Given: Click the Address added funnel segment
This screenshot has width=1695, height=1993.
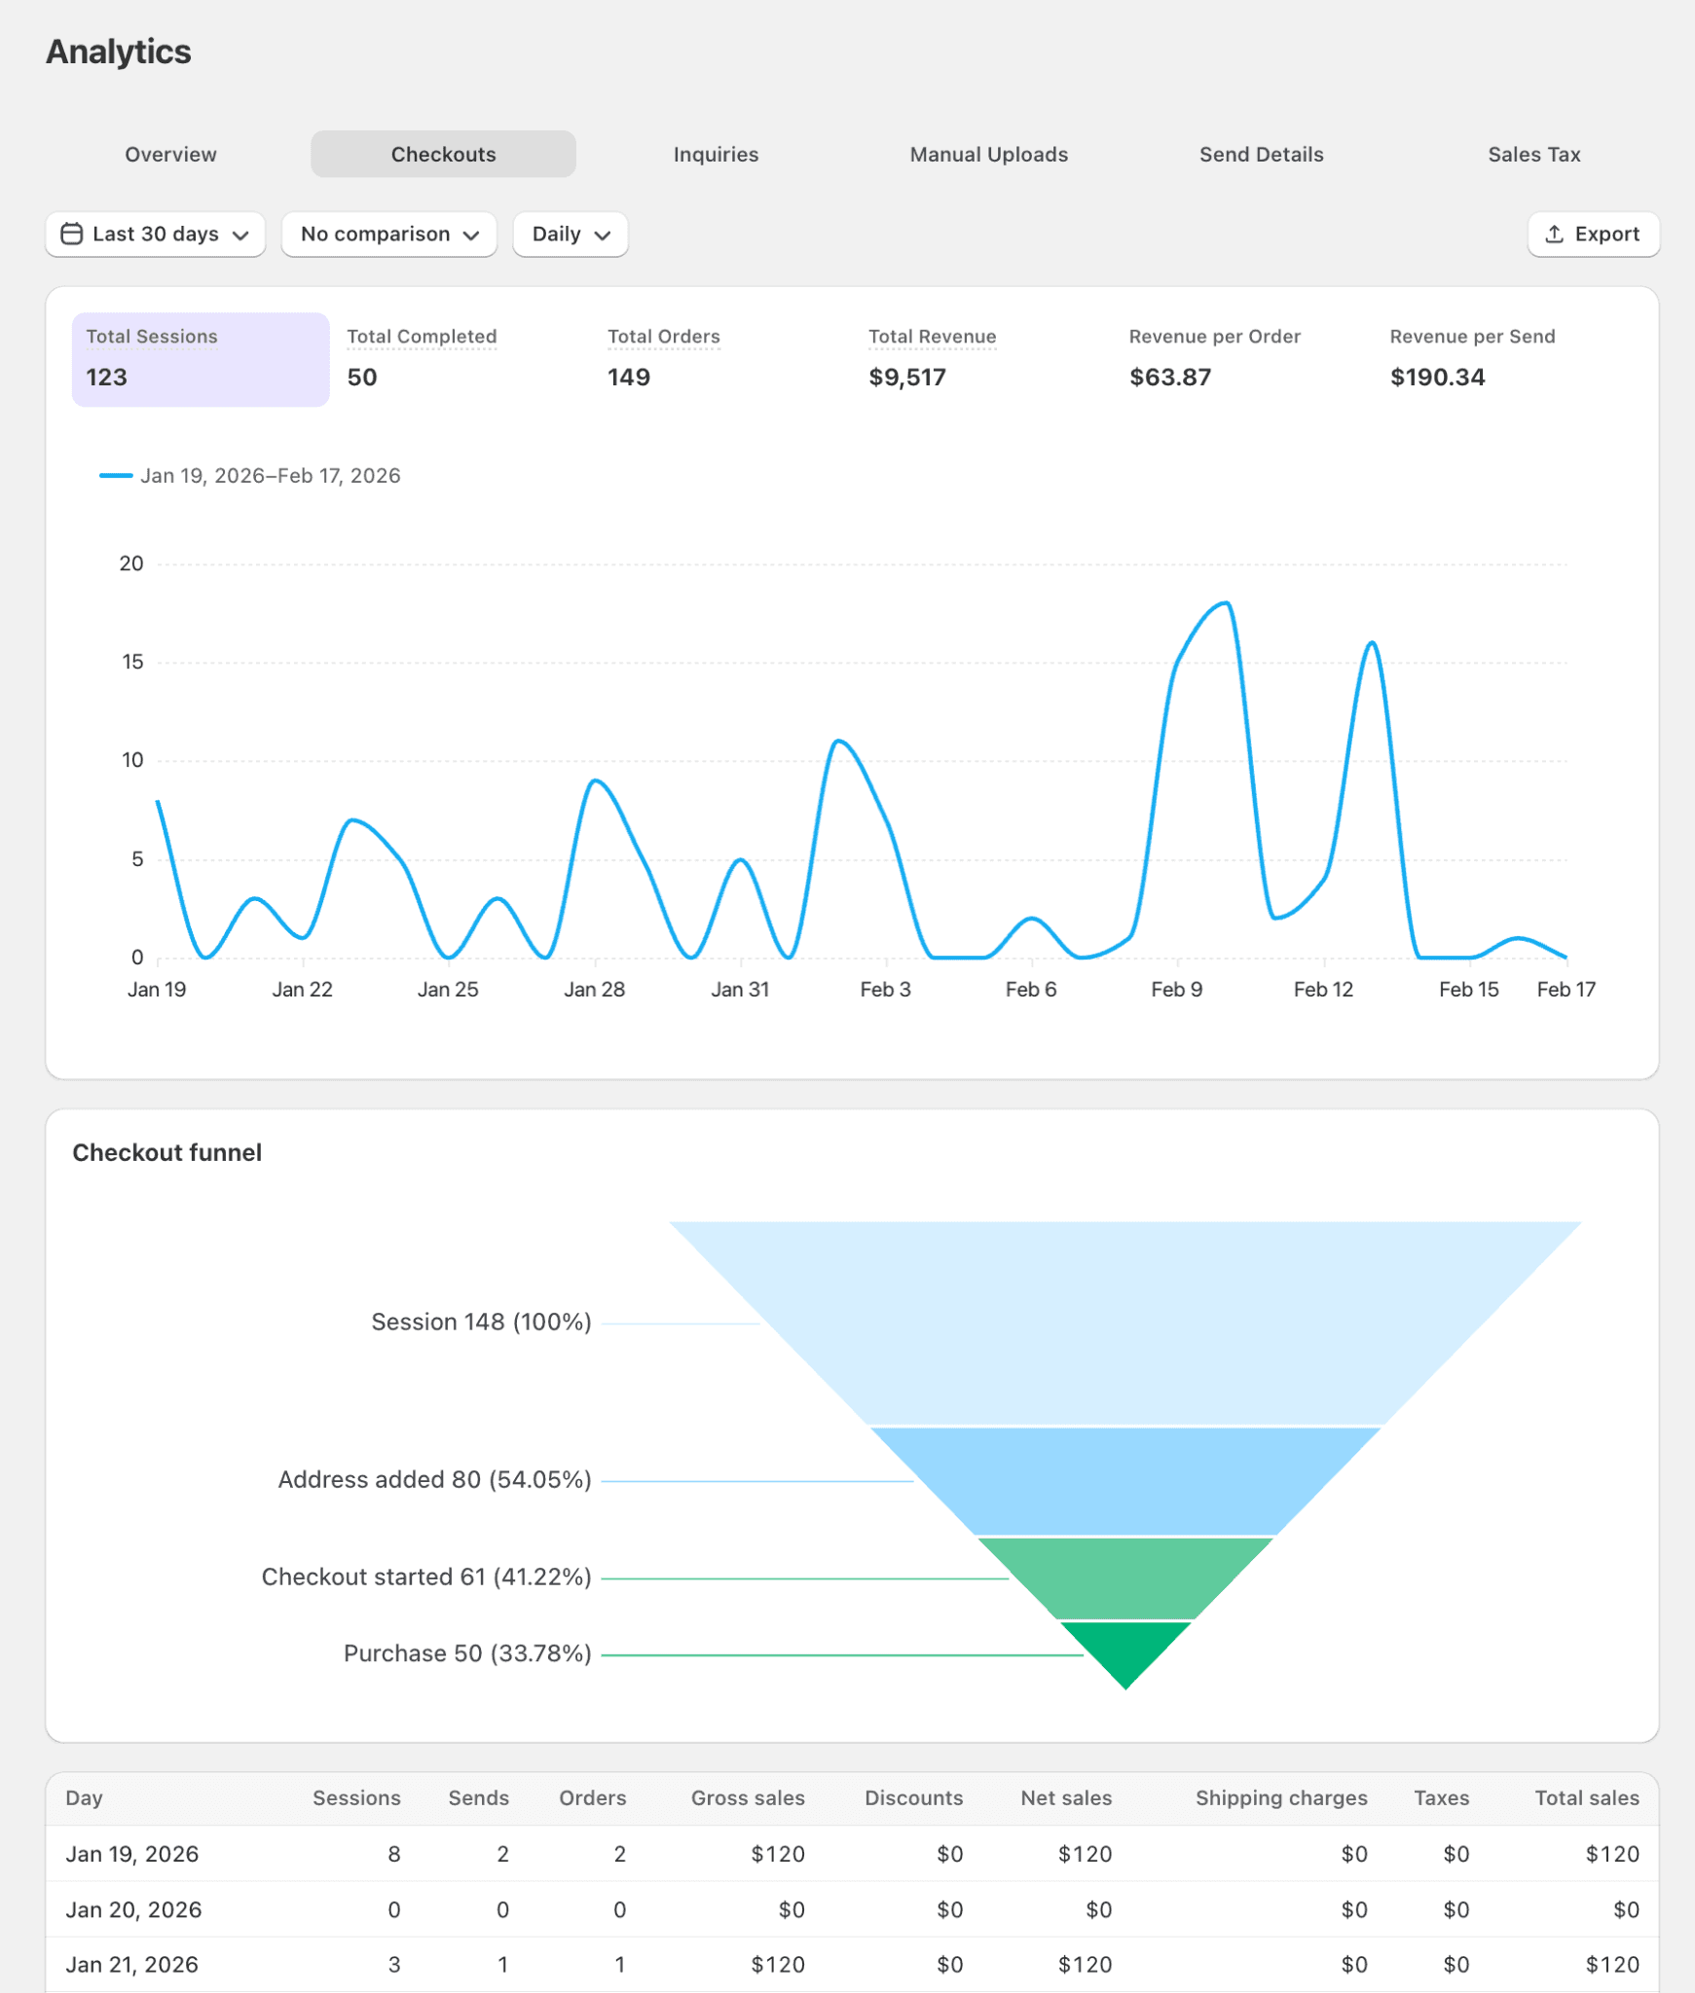Looking at the screenshot, I should (x=1125, y=1480).
